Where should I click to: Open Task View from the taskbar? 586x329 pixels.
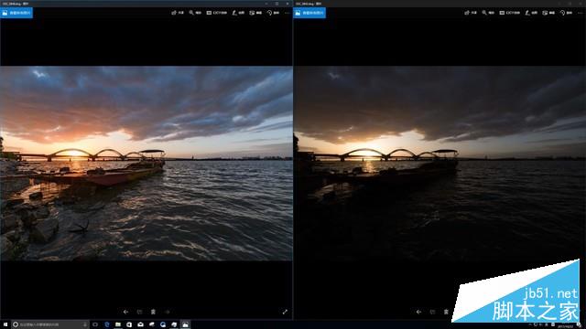tap(95, 324)
